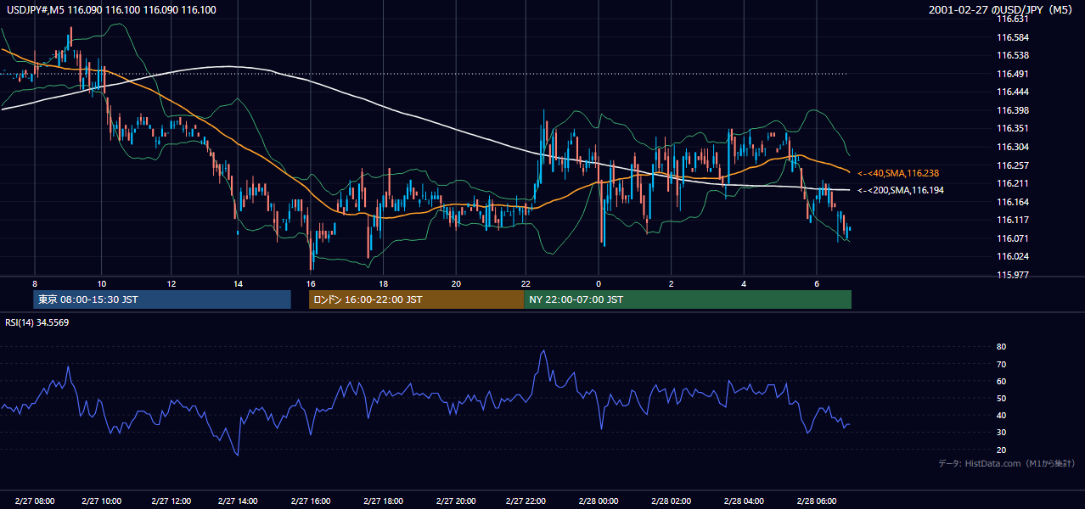Click the 2/28 06:00 time label

pyautogui.click(x=817, y=501)
